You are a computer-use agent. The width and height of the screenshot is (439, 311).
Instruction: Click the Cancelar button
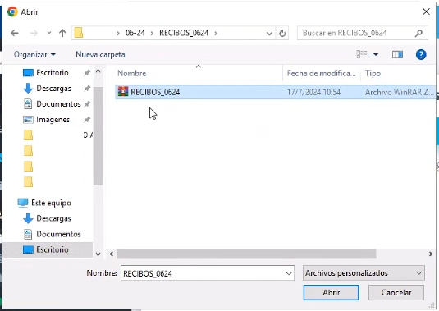click(396, 292)
